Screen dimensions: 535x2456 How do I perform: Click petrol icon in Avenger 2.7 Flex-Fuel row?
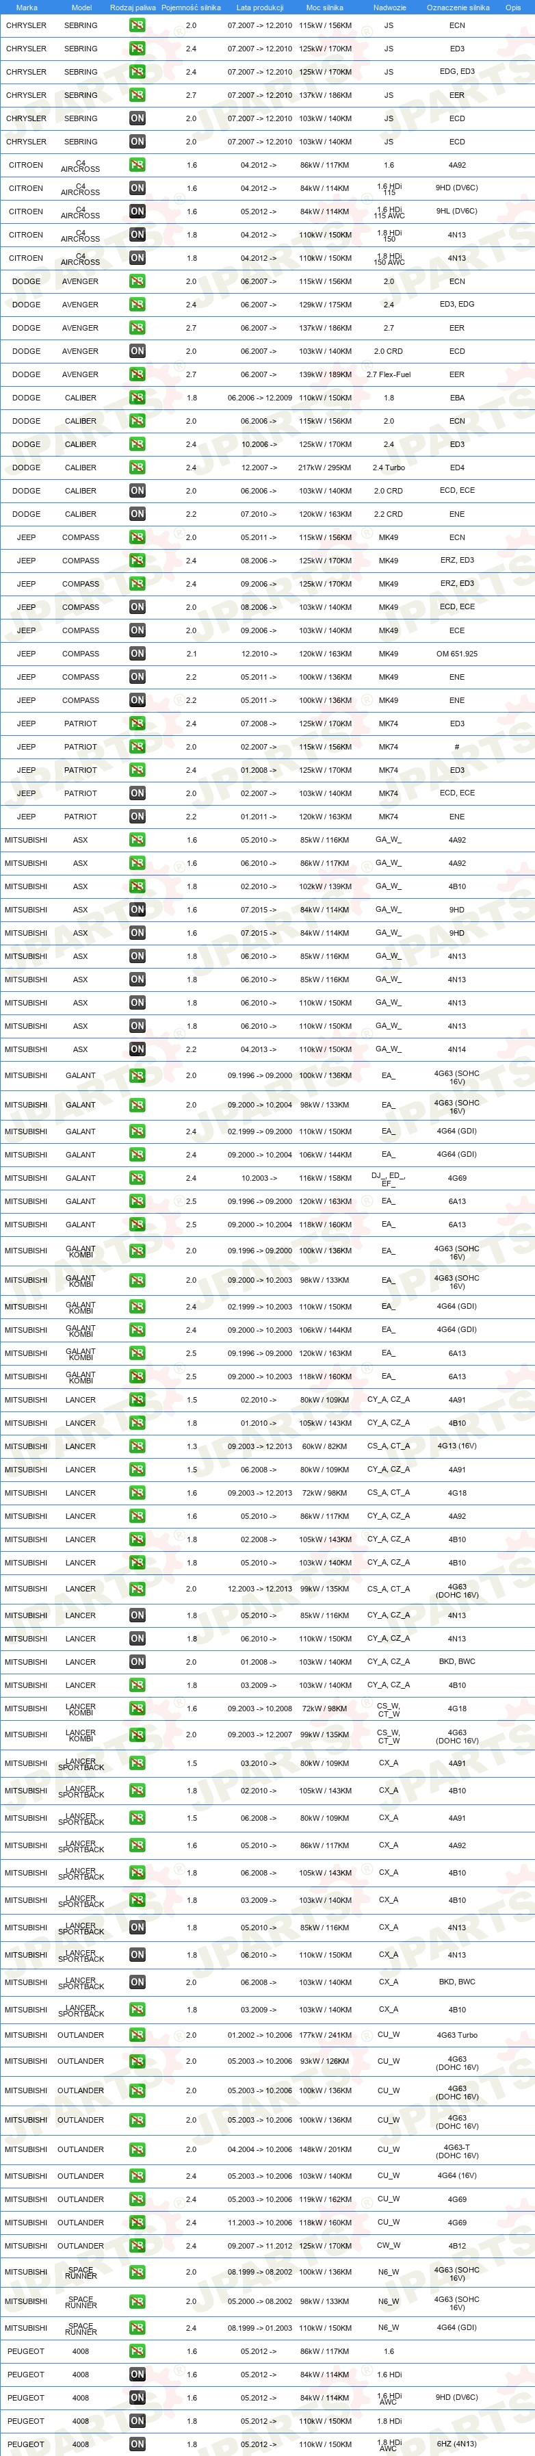click(x=138, y=374)
